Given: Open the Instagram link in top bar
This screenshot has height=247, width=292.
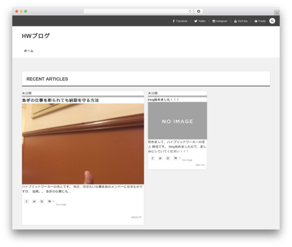Looking at the screenshot, I should pyautogui.click(x=220, y=21).
